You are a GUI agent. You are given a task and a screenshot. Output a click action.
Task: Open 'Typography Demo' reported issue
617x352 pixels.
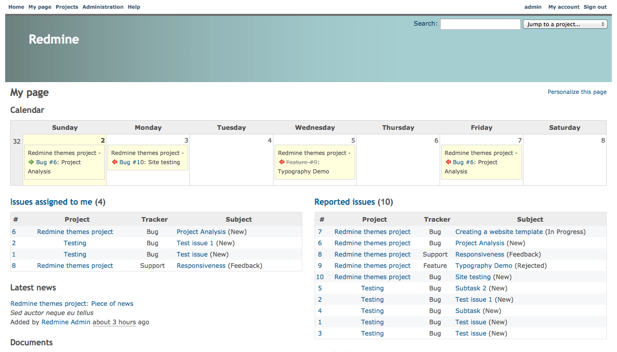click(x=484, y=266)
